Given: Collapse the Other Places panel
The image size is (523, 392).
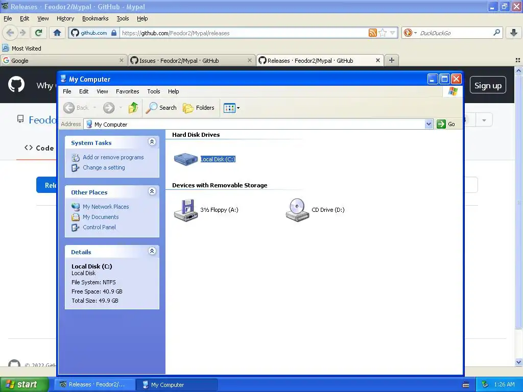Looking at the screenshot, I should click(x=152, y=191).
